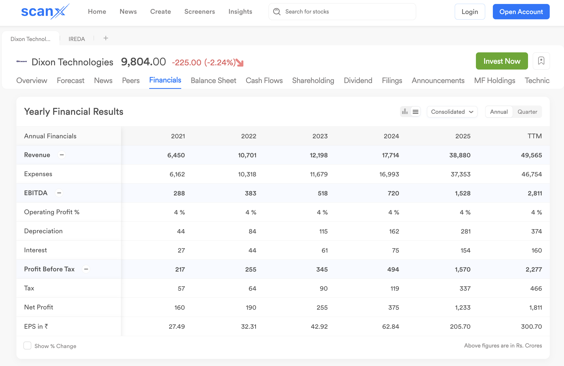Bookmark Dixon Technologies to watchlist
Image resolution: width=564 pixels, height=366 pixels.
541,61
